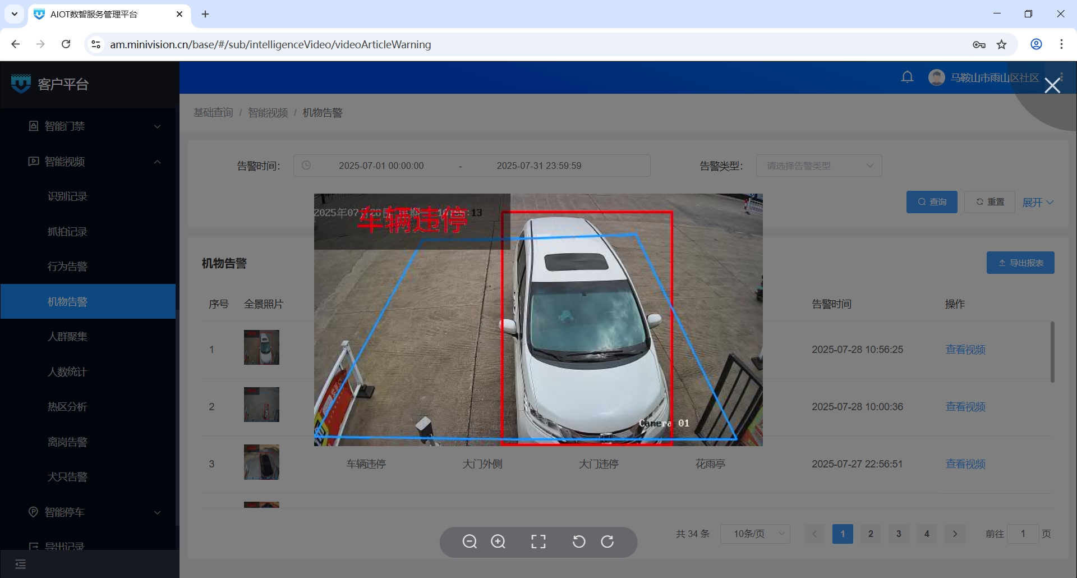
Task: Open the 10条/页 page size dropdown
Action: tap(755, 534)
